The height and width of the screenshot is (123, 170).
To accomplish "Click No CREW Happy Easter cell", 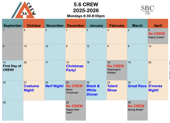I will click(158, 36).
